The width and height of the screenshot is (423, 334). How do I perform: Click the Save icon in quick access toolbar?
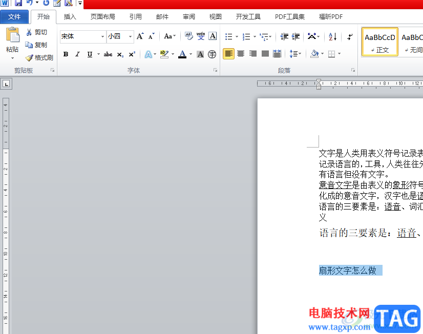[x=18, y=3]
